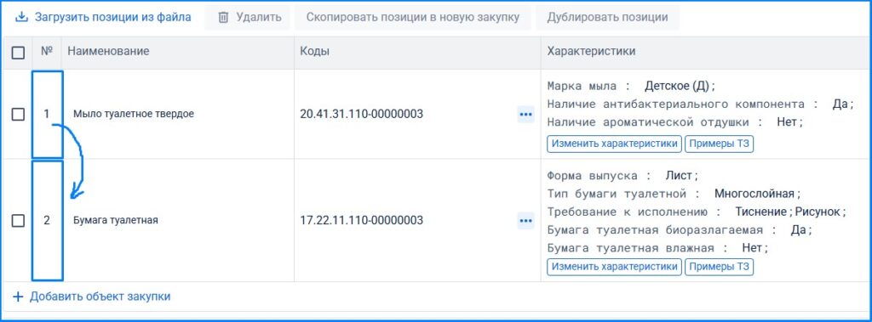Click row number 1 cell
Image resolution: width=872 pixels, height=322 pixels.
point(47,115)
